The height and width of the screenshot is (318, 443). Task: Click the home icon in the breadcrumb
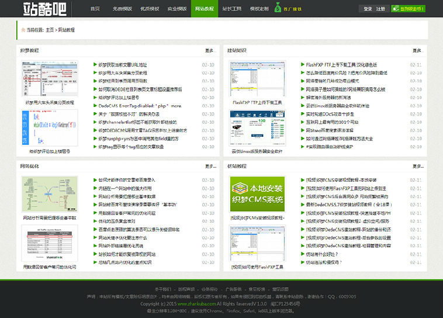[x=22, y=29]
